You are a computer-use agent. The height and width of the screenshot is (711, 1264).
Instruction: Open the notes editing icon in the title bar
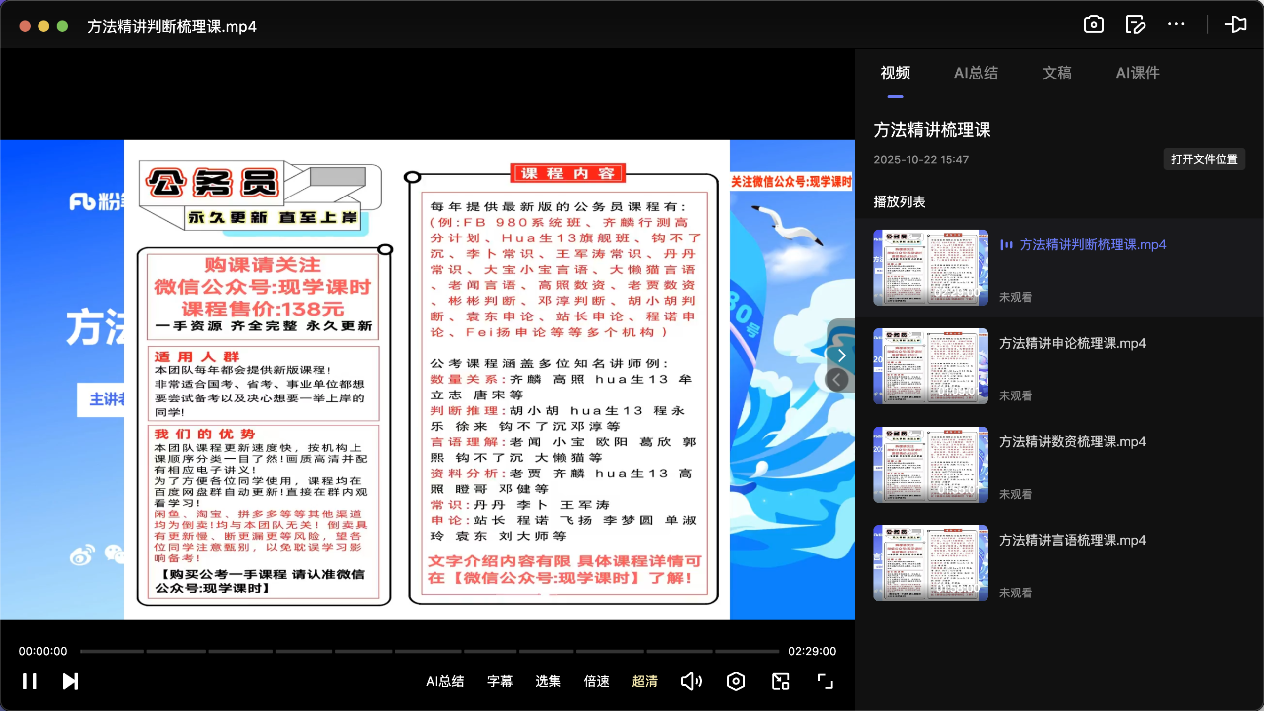pyautogui.click(x=1135, y=24)
